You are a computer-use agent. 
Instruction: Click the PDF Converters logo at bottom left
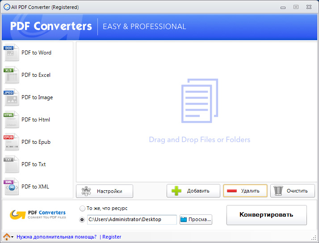click(38, 215)
